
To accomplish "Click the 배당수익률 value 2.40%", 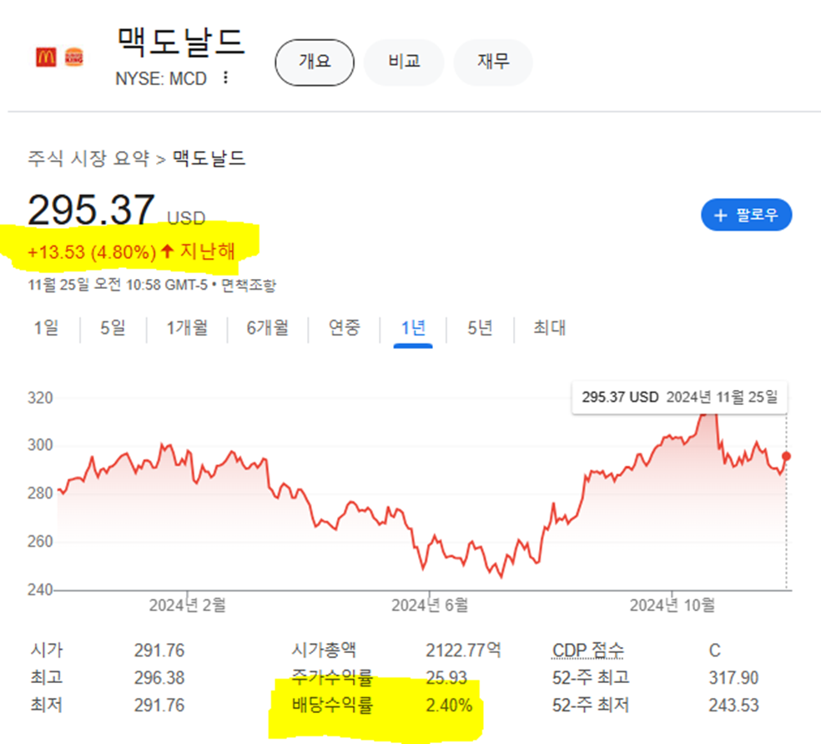I will point(449,706).
